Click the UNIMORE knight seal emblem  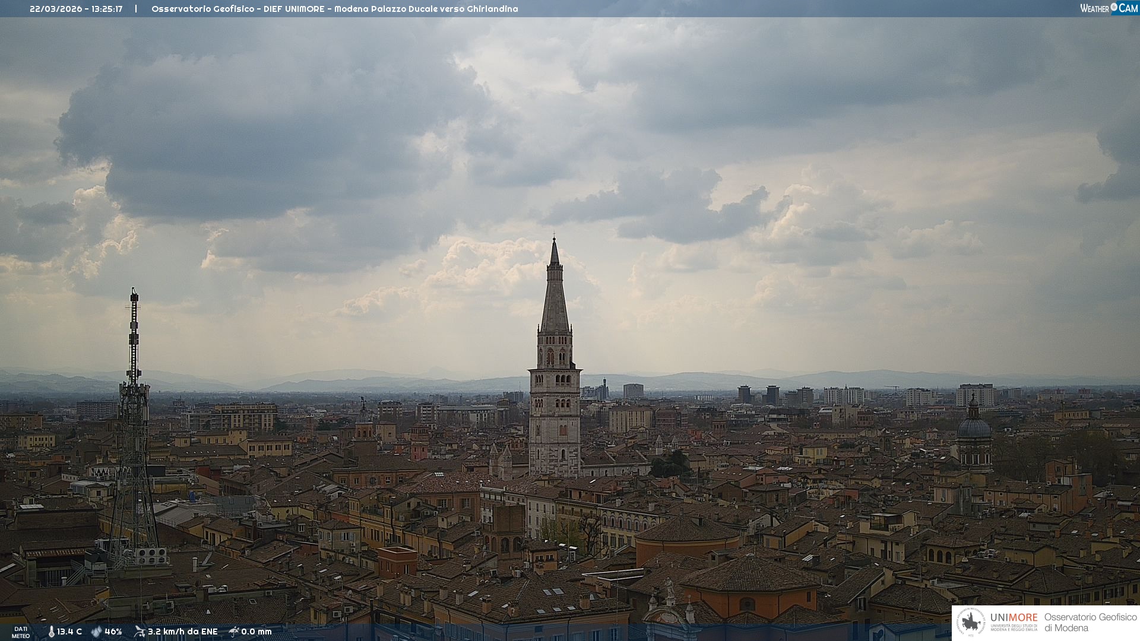click(971, 623)
